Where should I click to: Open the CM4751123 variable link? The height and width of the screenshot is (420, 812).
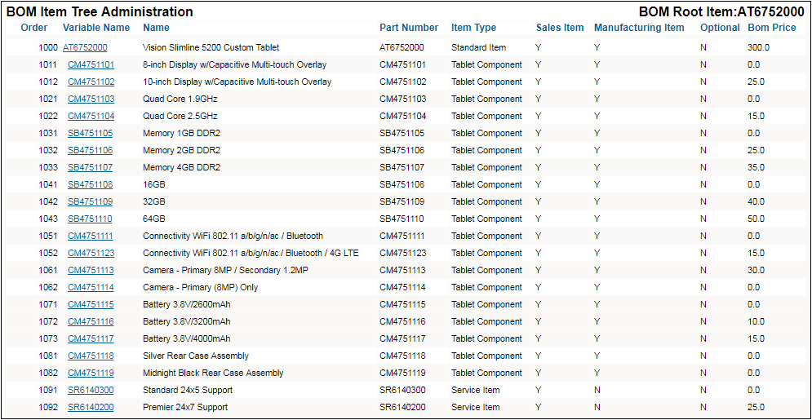[91, 253]
